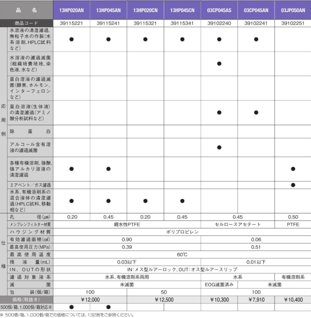Select product code 39102241
The height and width of the screenshot is (318, 311).
click(x=256, y=23)
